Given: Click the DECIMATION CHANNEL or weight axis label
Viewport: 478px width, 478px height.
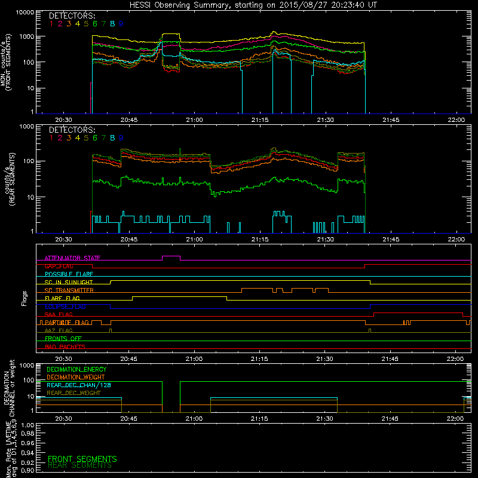Looking at the screenshot, I should click(x=9, y=388).
